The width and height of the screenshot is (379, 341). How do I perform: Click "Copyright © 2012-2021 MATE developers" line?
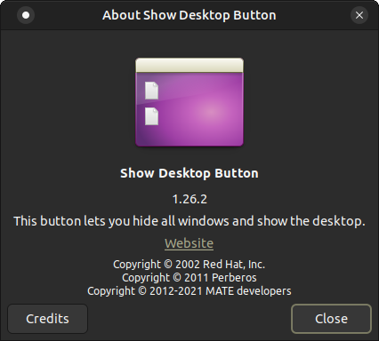pos(189,291)
